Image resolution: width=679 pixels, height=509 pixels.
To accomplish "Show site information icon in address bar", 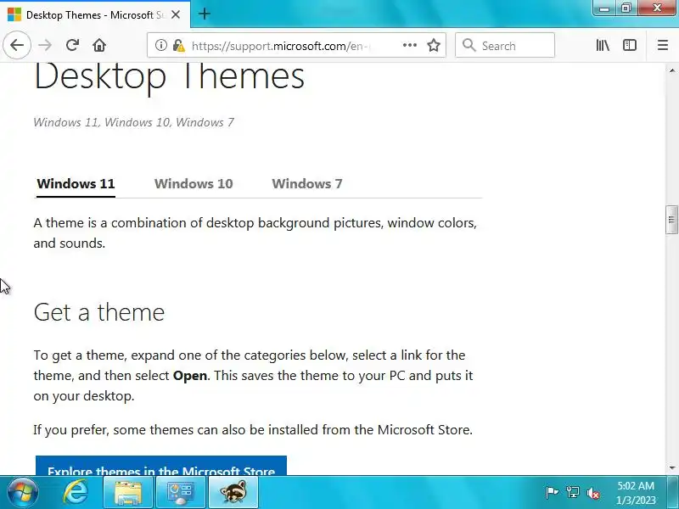I will (161, 45).
